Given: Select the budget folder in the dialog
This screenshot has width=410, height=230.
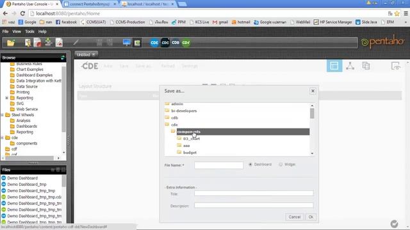Looking at the screenshot, I should (x=190, y=153).
